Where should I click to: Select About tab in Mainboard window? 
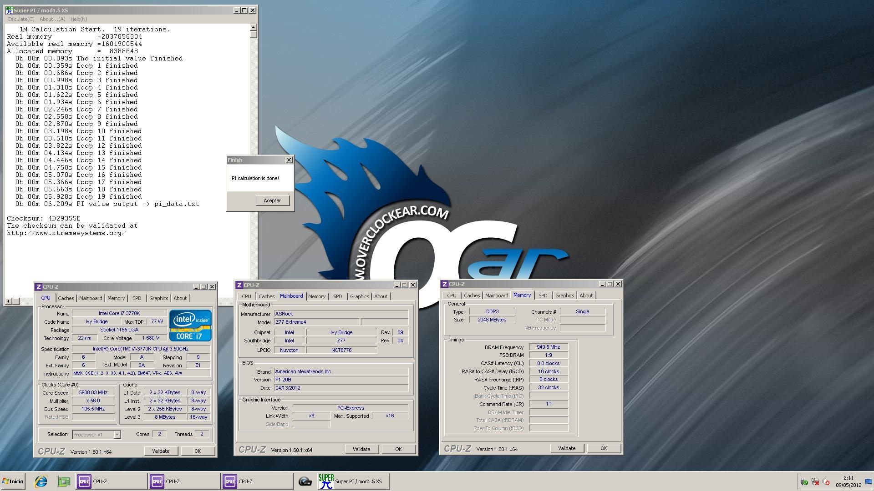click(x=381, y=296)
